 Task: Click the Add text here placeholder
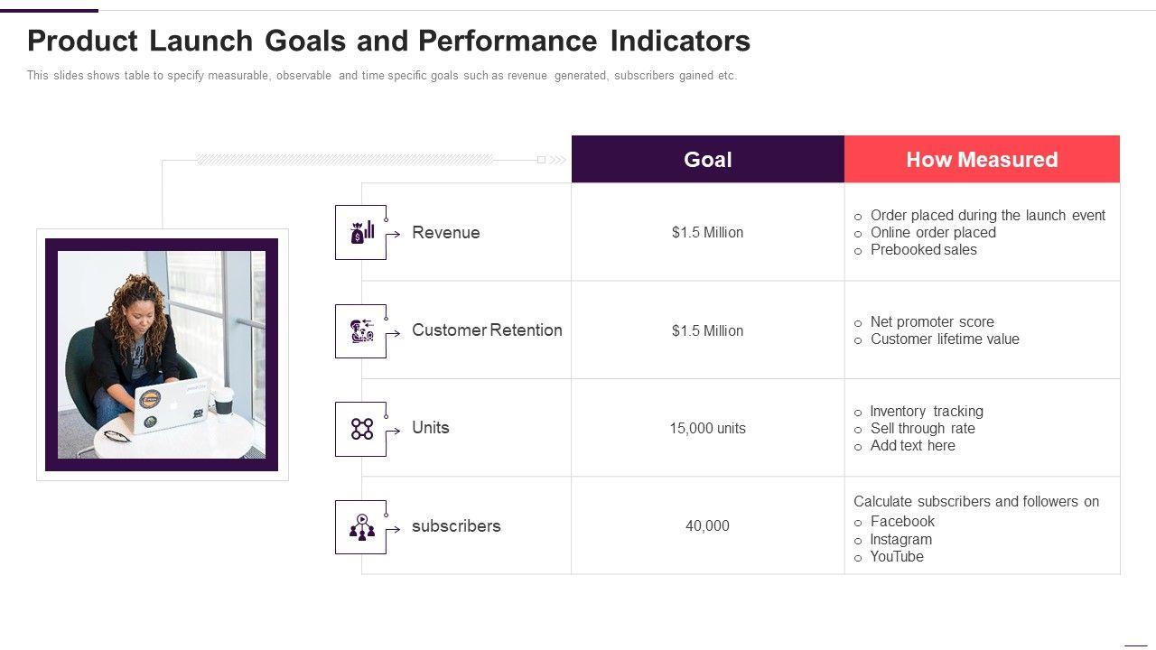point(912,446)
